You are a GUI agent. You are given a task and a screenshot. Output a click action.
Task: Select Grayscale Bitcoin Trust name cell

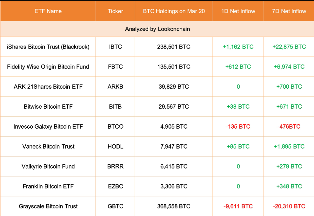pyautogui.click(x=48, y=206)
